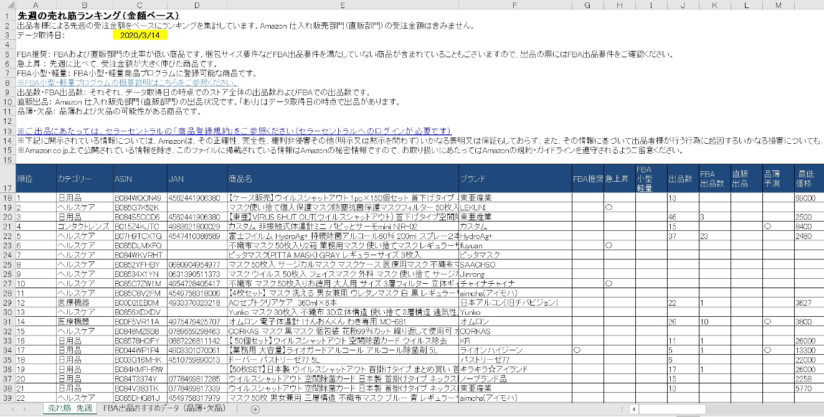The image size is (824, 417).
Task: Click price cell 3627
Action: 808,302
